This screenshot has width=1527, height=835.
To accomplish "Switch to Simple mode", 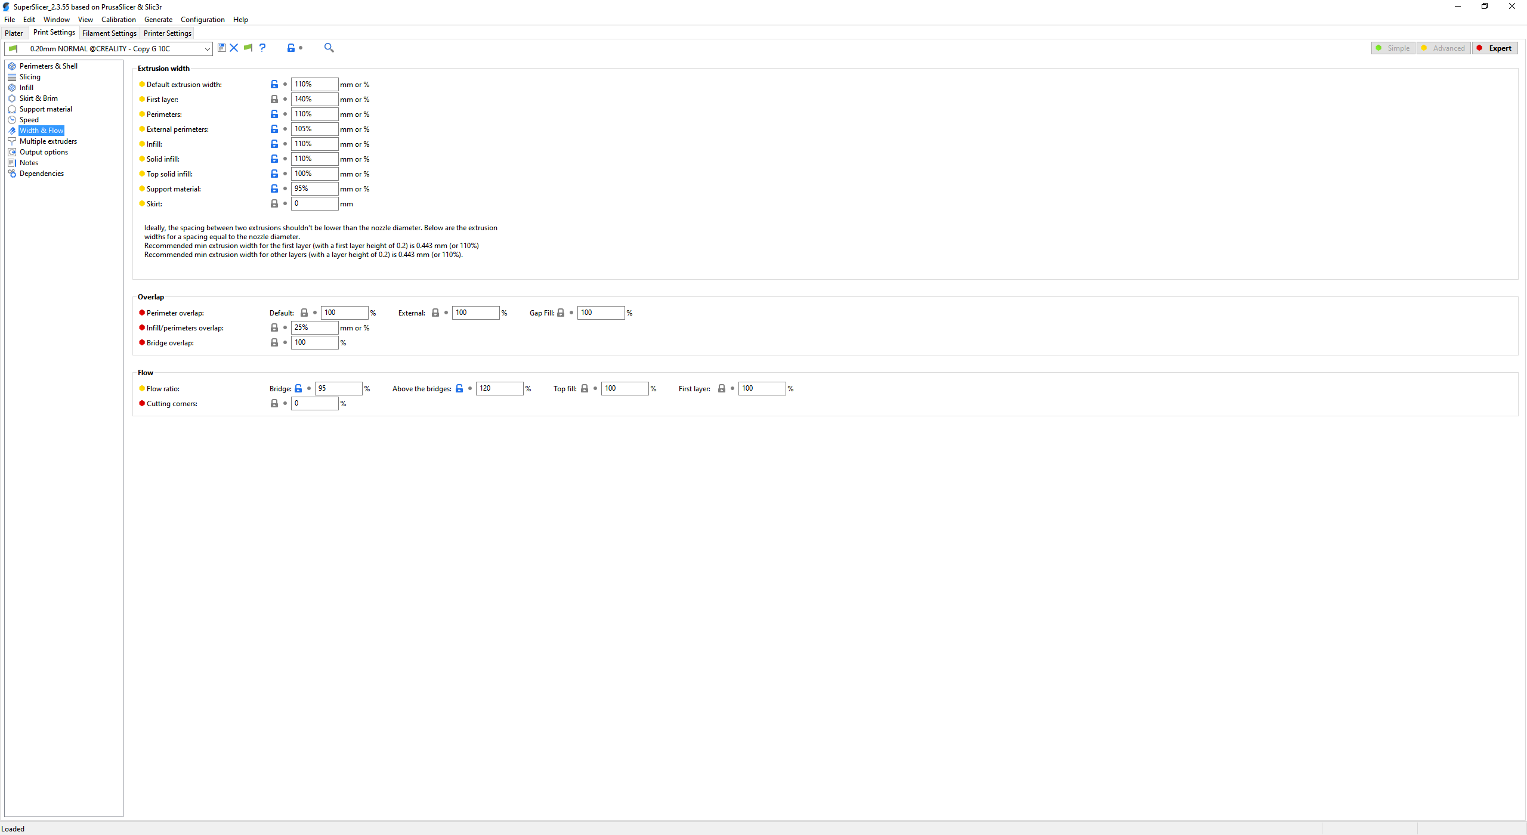I will 1393,48.
